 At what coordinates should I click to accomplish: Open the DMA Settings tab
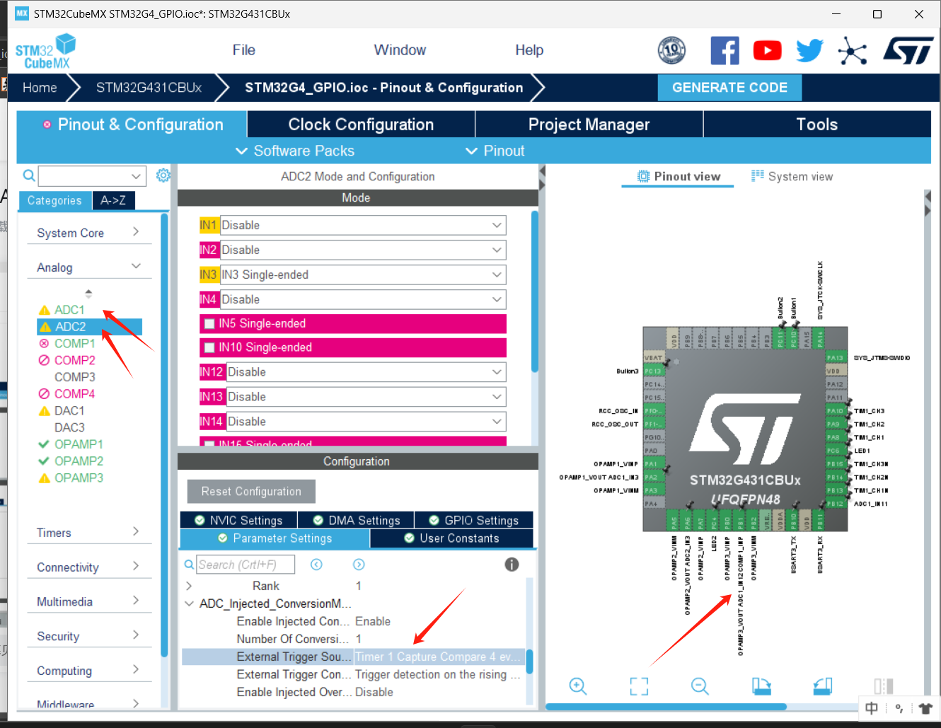click(356, 521)
